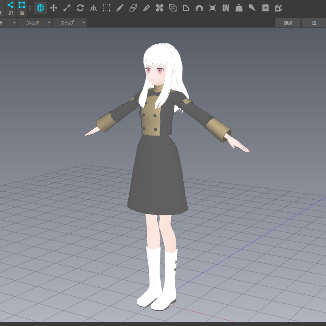Select the Pencil draw tool

120,8
